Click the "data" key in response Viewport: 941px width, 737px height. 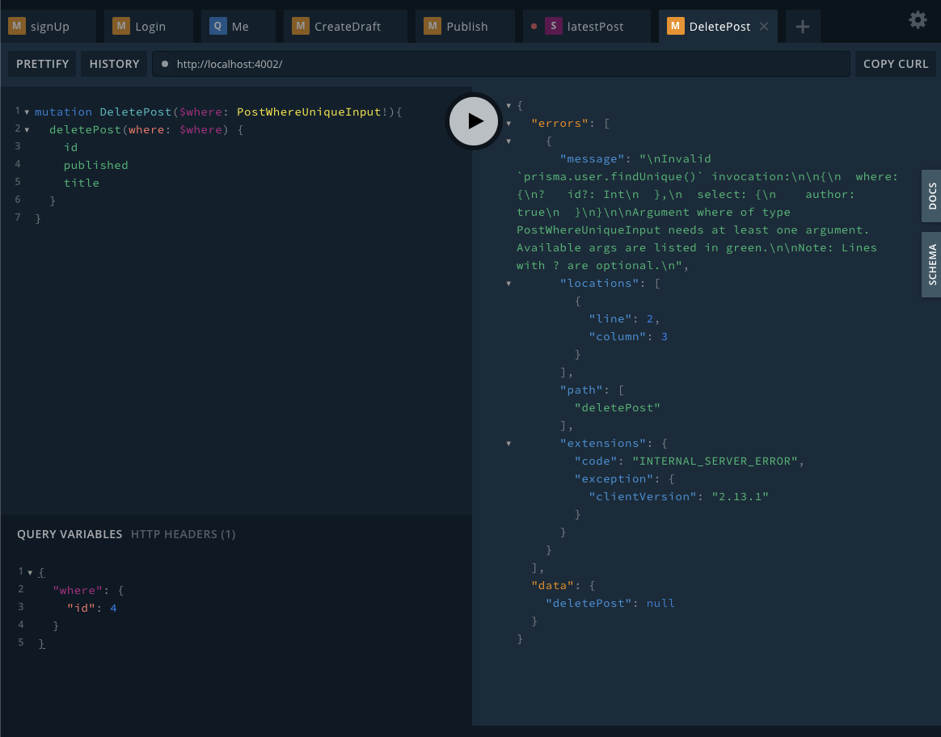tap(553, 585)
